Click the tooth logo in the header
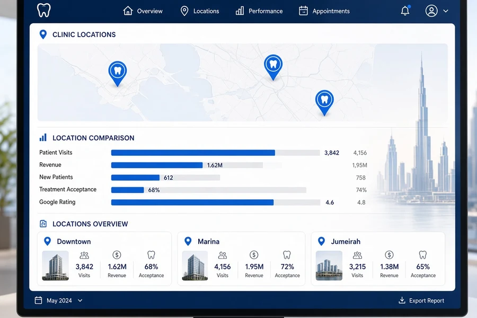 (x=44, y=11)
